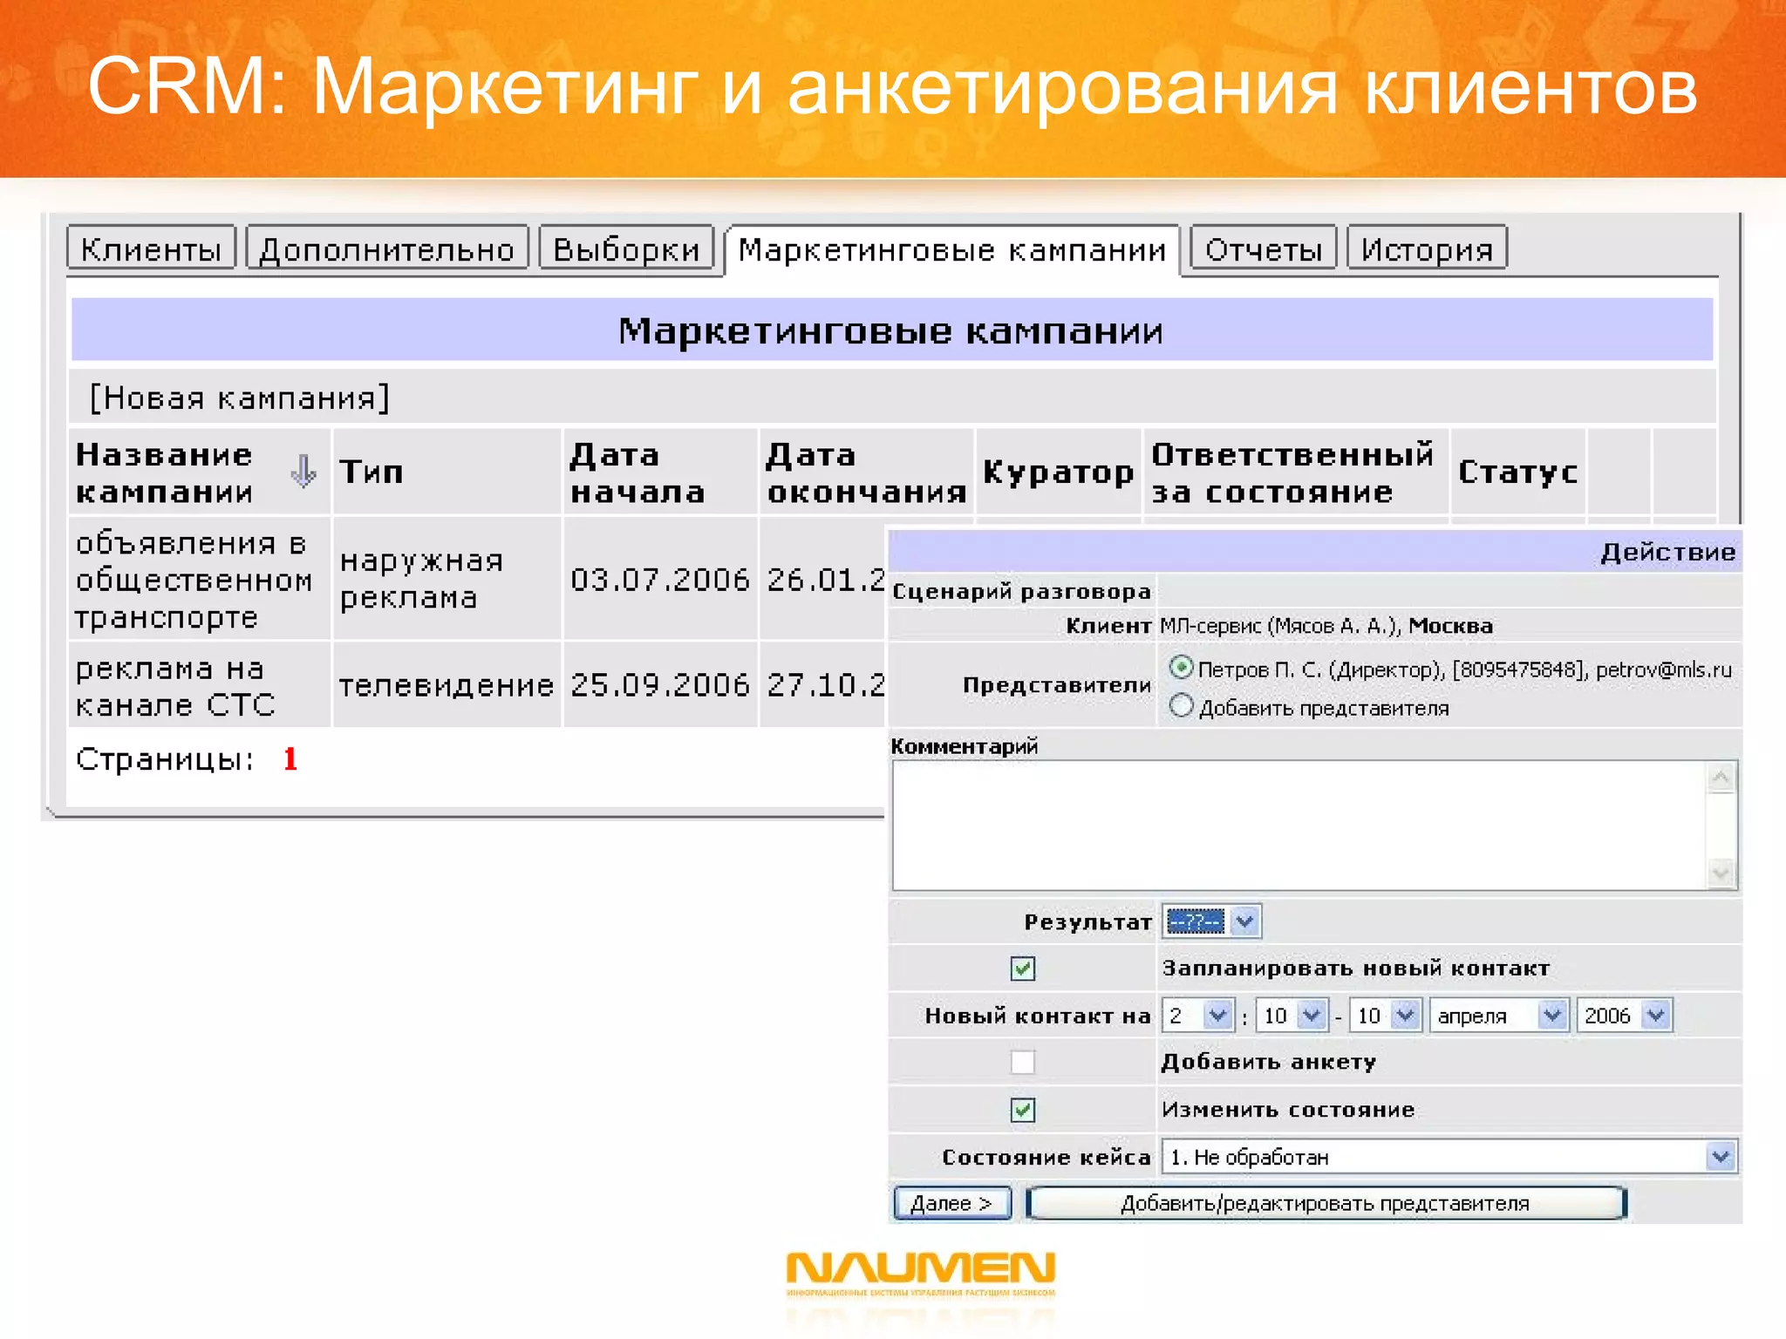Click the NAUMEN logo
Screen dimensions: 1786x1339
pyautogui.click(x=920, y=1274)
